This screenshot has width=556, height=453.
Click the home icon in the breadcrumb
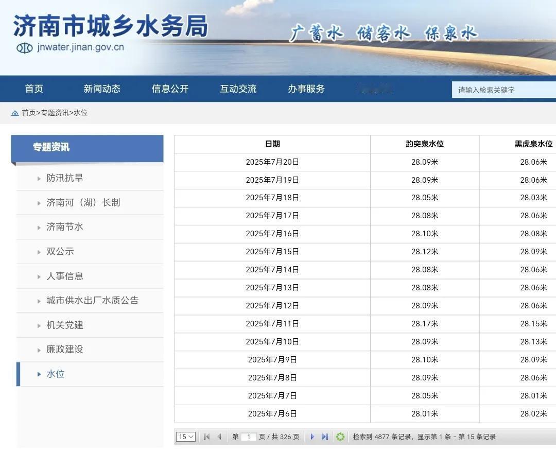coord(15,113)
